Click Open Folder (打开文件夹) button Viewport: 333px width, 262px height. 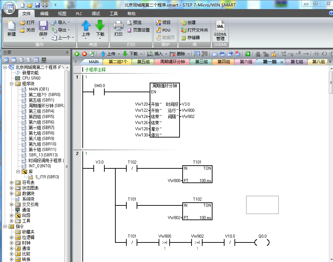(195, 30)
